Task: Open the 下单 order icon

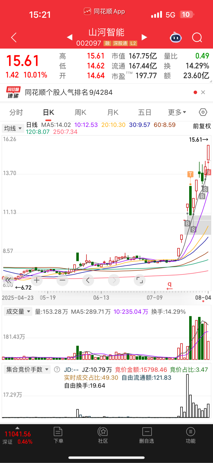Action: [58, 435]
